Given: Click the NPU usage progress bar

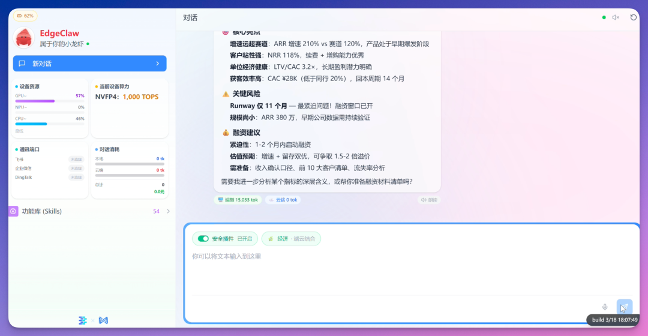Looking at the screenshot, I should (50, 112).
